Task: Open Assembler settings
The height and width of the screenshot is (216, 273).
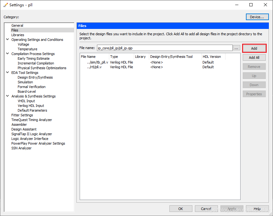Action: (19, 124)
